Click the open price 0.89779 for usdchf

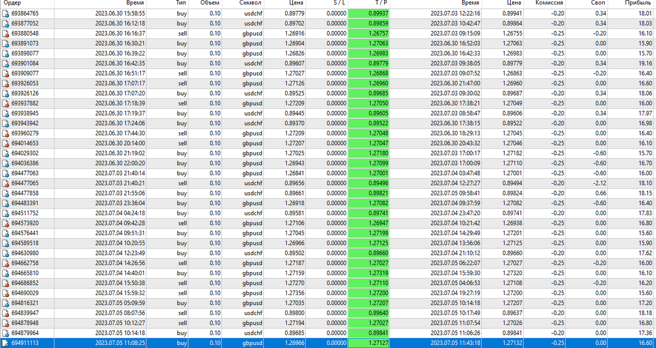294,14
